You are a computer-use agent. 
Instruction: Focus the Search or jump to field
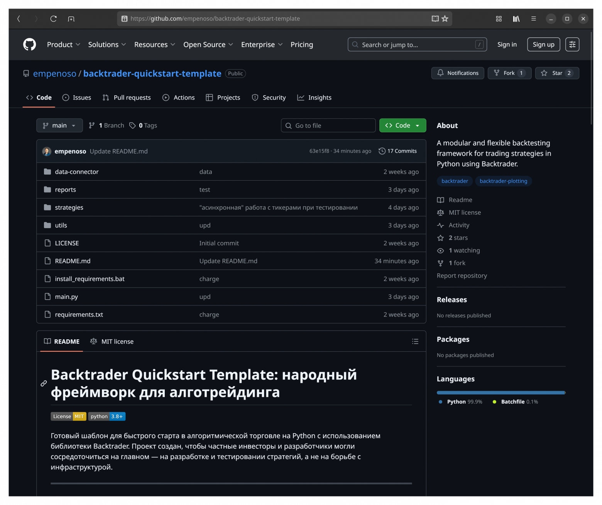(417, 44)
